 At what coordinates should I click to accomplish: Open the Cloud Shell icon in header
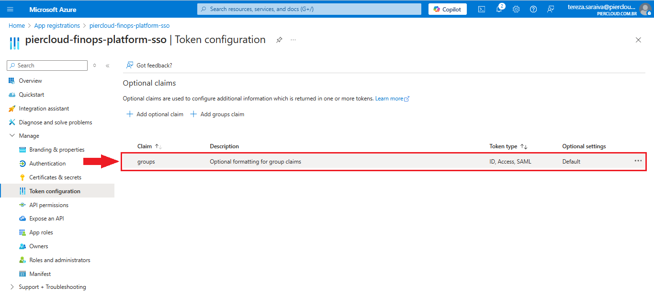point(482,9)
